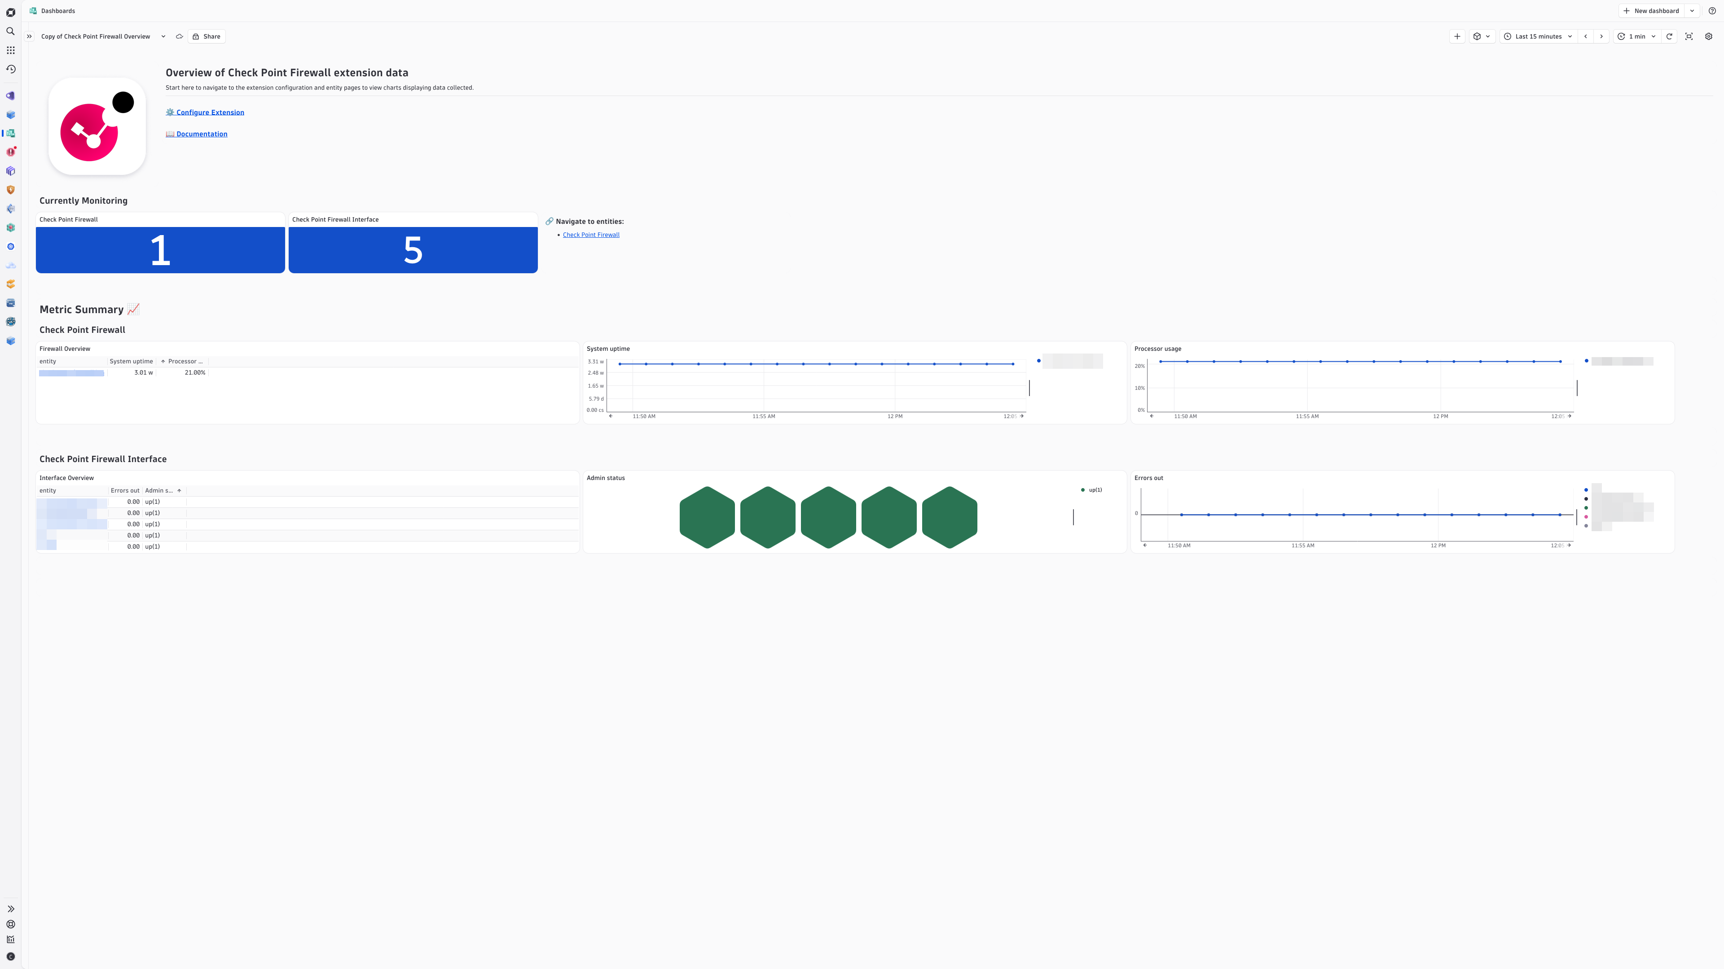This screenshot has width=1724, height=969.
Task: Open the orange stacked layers app icon
Action: [x=10, y=284]
